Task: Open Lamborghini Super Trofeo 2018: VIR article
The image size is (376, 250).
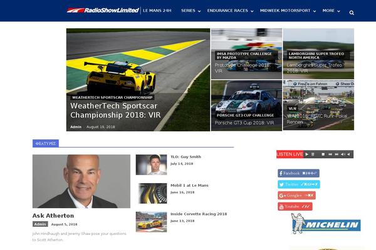Action: (x=314, y=68)
